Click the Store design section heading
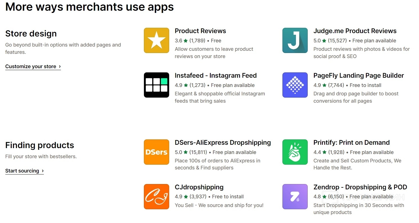419x223 pixels. pyautogui.click(x=31, y=34)
